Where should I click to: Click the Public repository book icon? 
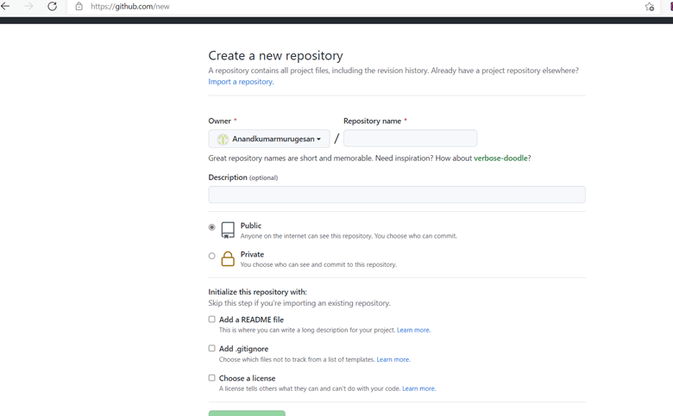point(228,230)
